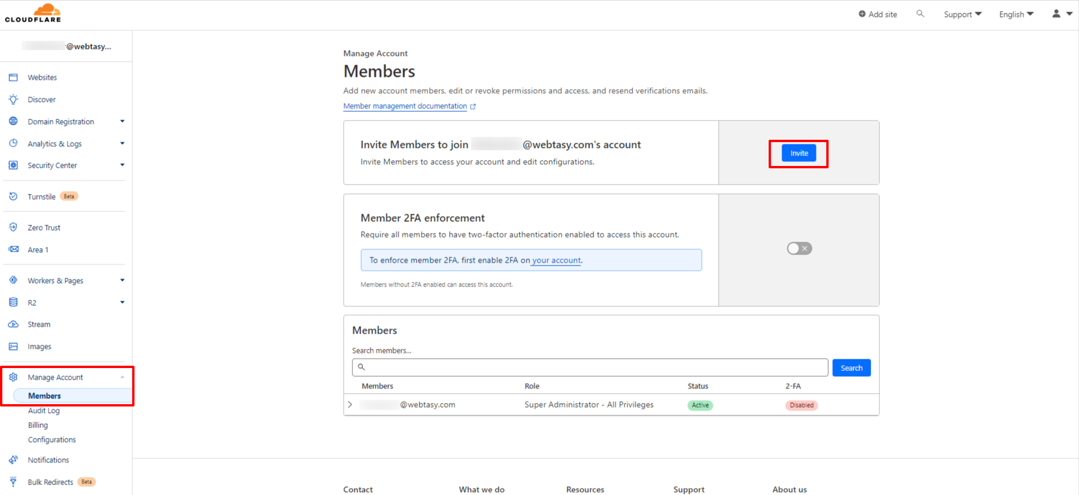
Task: Open the English language dropdown
Action: point(1016,14)
